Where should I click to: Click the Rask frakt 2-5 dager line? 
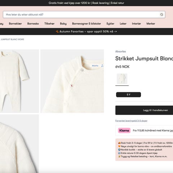tap(146, 143)
